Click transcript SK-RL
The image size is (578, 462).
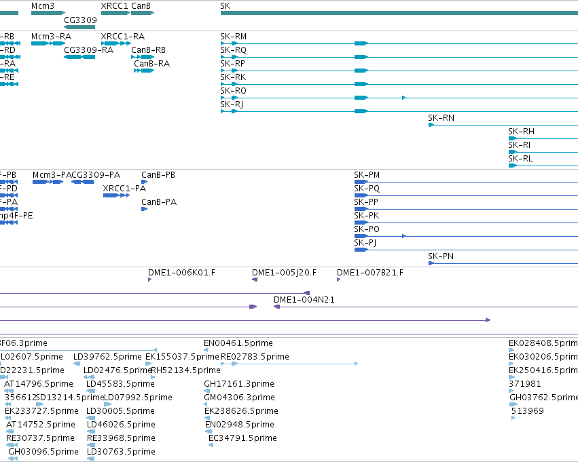(x=543, y=166)
